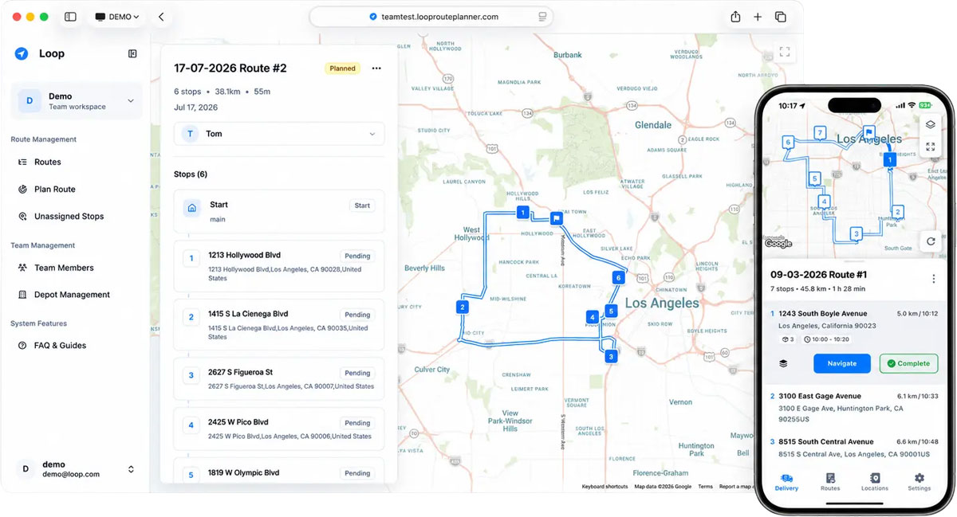957x517 pixels.
Task: Select stop 1819 W Olympic Blvd
Action: coord(279,470)
